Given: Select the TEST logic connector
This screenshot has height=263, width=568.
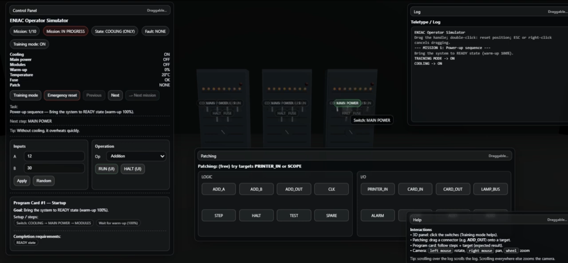Looking at the screenshot, I should [x=294, y=216].
